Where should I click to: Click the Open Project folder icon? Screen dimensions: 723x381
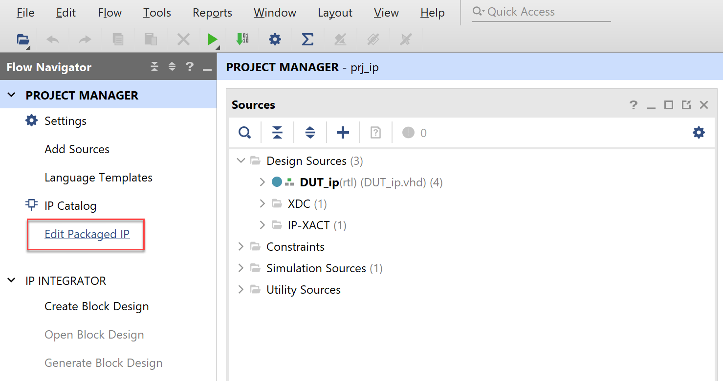coord(23,40)
